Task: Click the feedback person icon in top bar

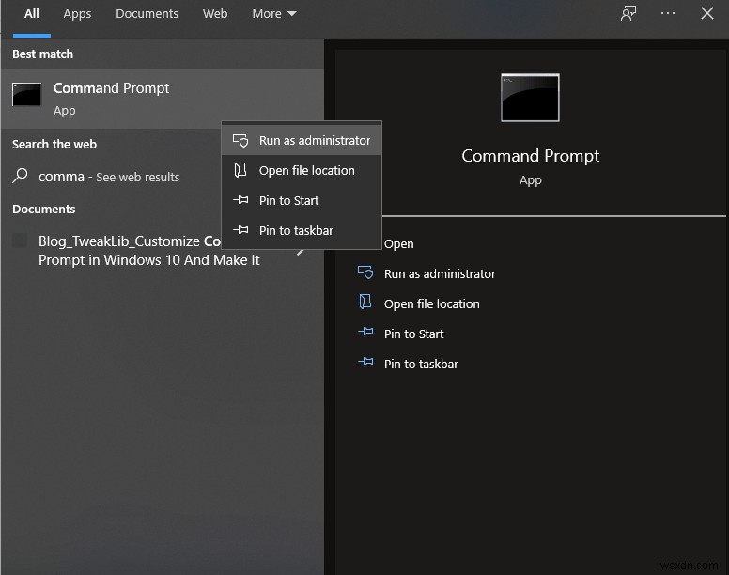Action: click(628, 13)
